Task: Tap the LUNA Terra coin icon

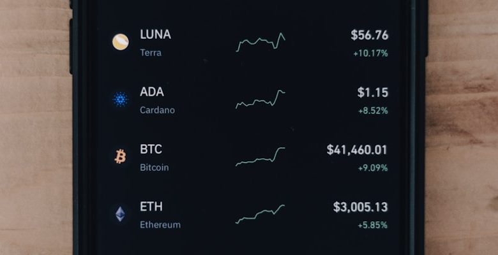Action: [x=121, y=42]
